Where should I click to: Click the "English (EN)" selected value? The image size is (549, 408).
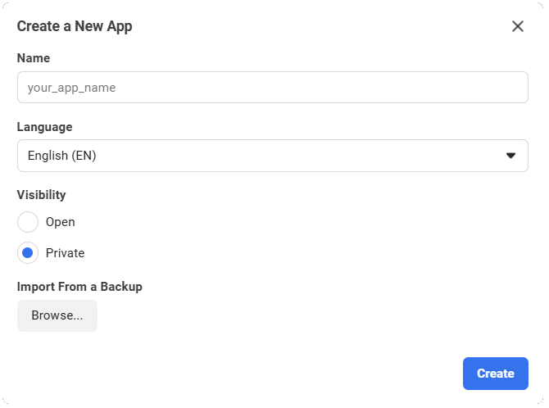(62, 156)
